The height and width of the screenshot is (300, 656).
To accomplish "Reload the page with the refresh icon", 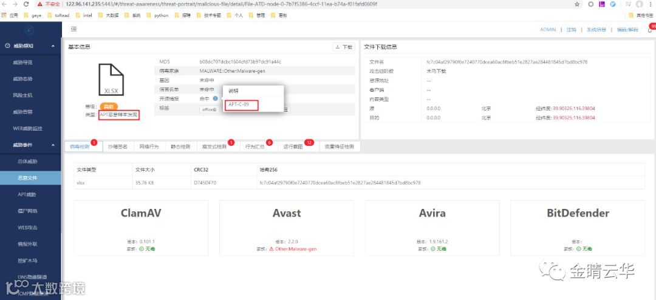I will [26, 4].
